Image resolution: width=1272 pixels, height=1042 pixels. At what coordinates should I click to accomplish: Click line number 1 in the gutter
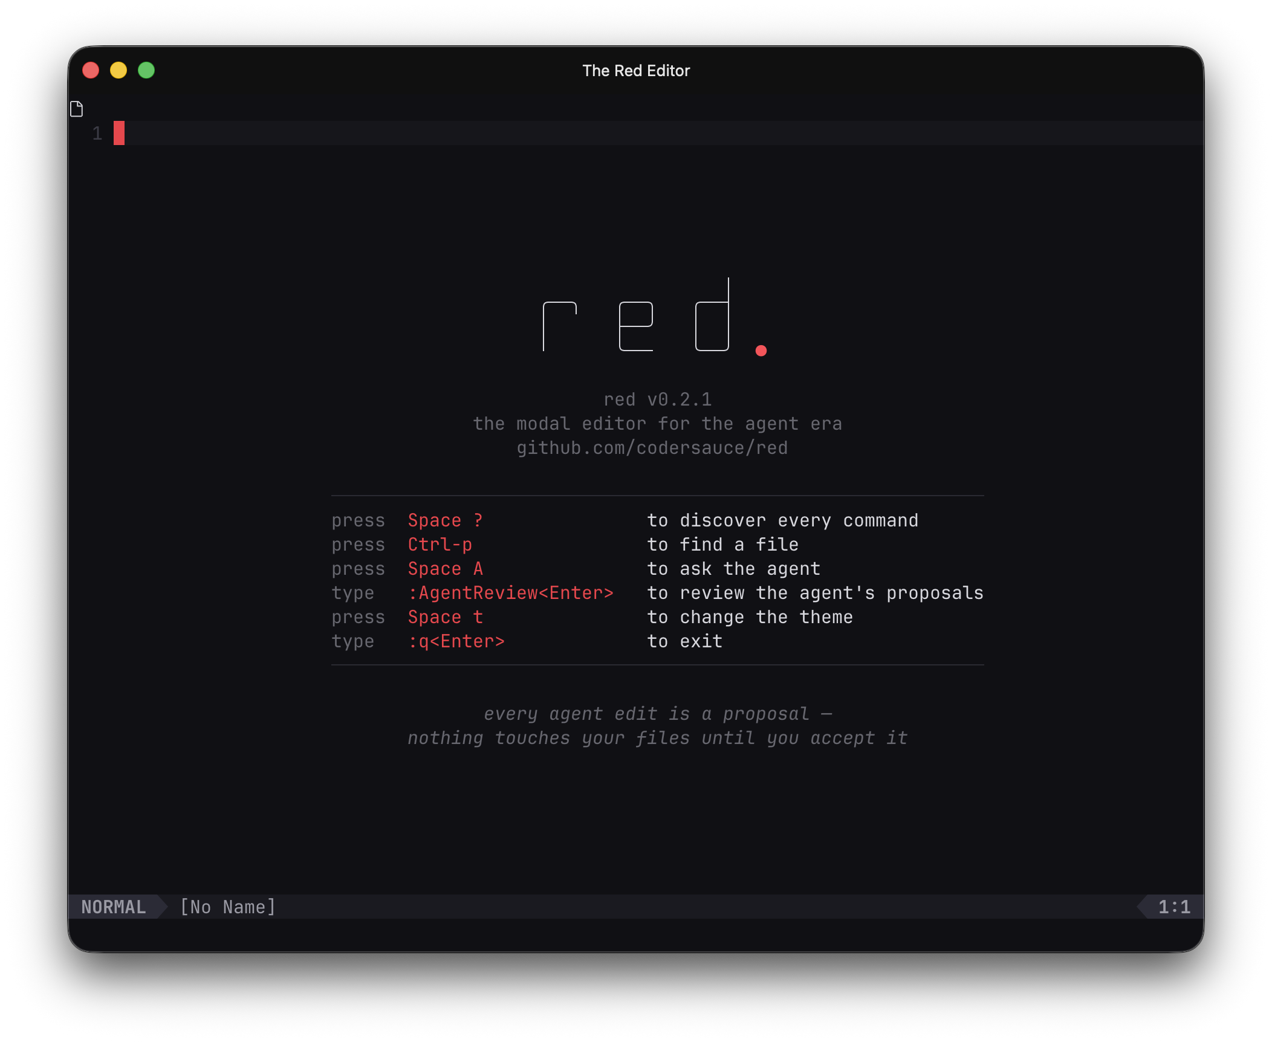(x=97, y=133)
